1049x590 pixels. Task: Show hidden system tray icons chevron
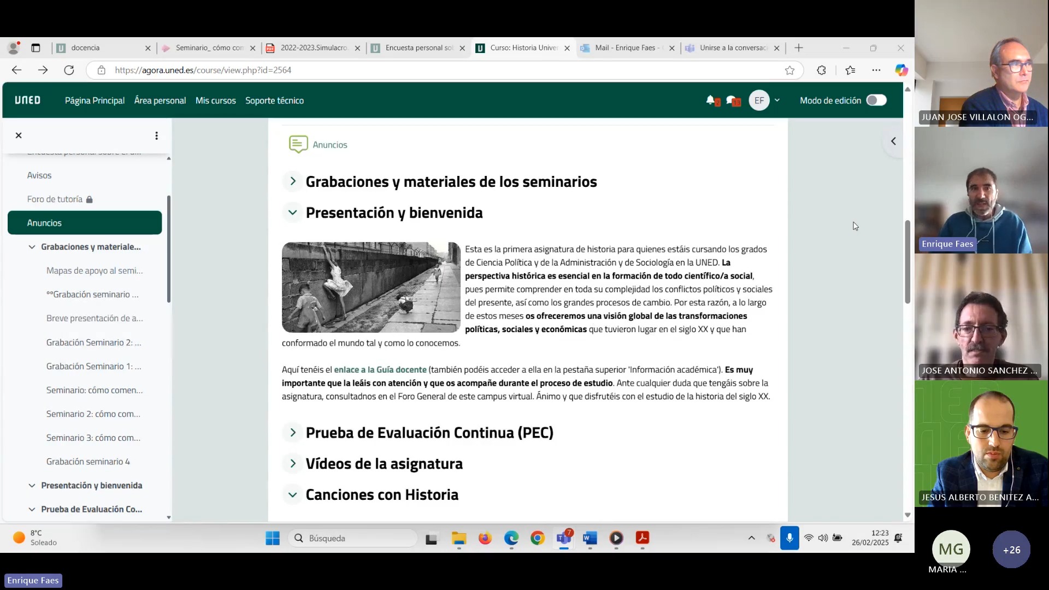click(x=752, y=538)
